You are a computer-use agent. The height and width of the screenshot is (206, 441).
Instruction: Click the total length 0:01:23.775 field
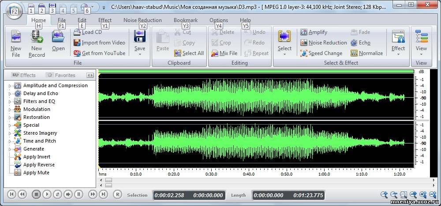click(308, 195)
